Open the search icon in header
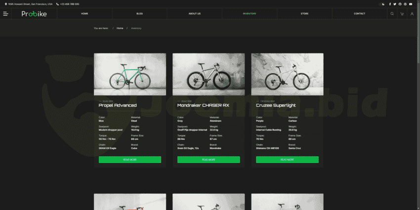 pyautogui.click(x=392, y=14)
